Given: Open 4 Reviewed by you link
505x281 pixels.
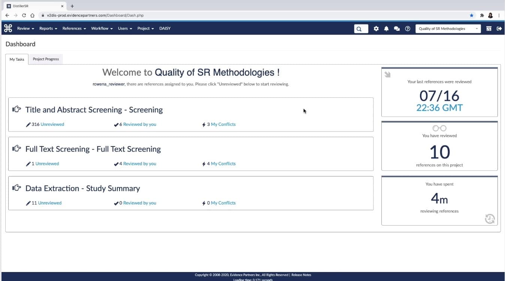Looking at the screenshot, I should (x=139, y=164).
